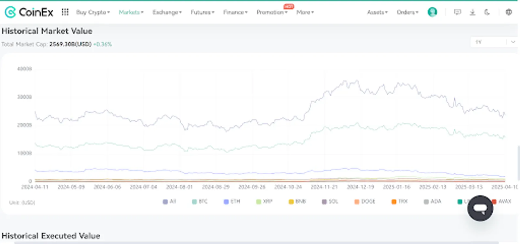Viewport: 520px width, 244px height.
Task: Click the Historical Market Value heading
Action: 47,31
